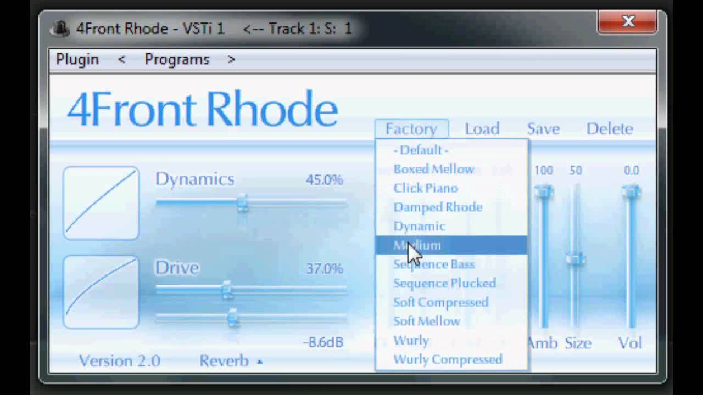Click the Save preset button
703x395 pixels.
543,129
